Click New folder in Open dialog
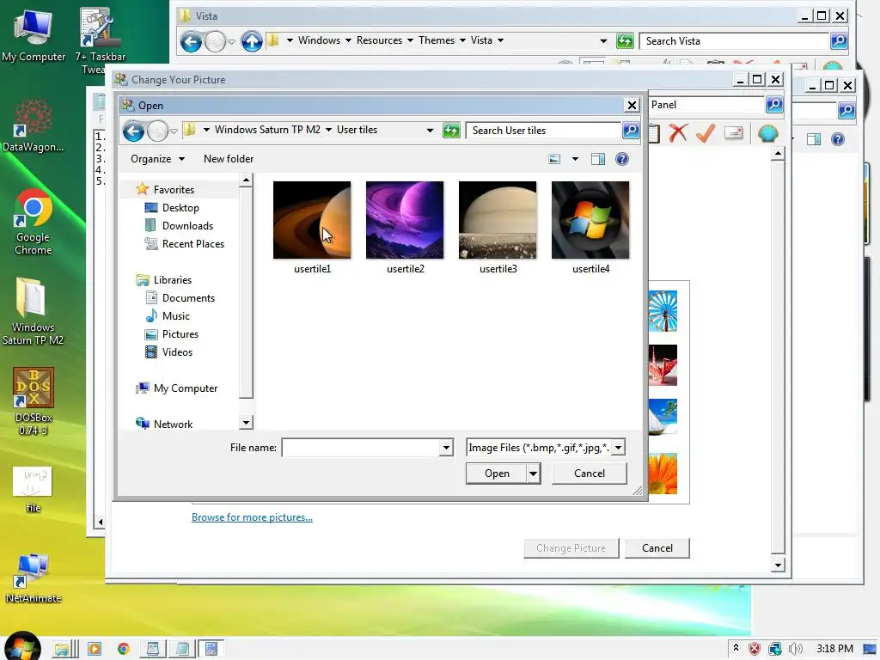 229,159
